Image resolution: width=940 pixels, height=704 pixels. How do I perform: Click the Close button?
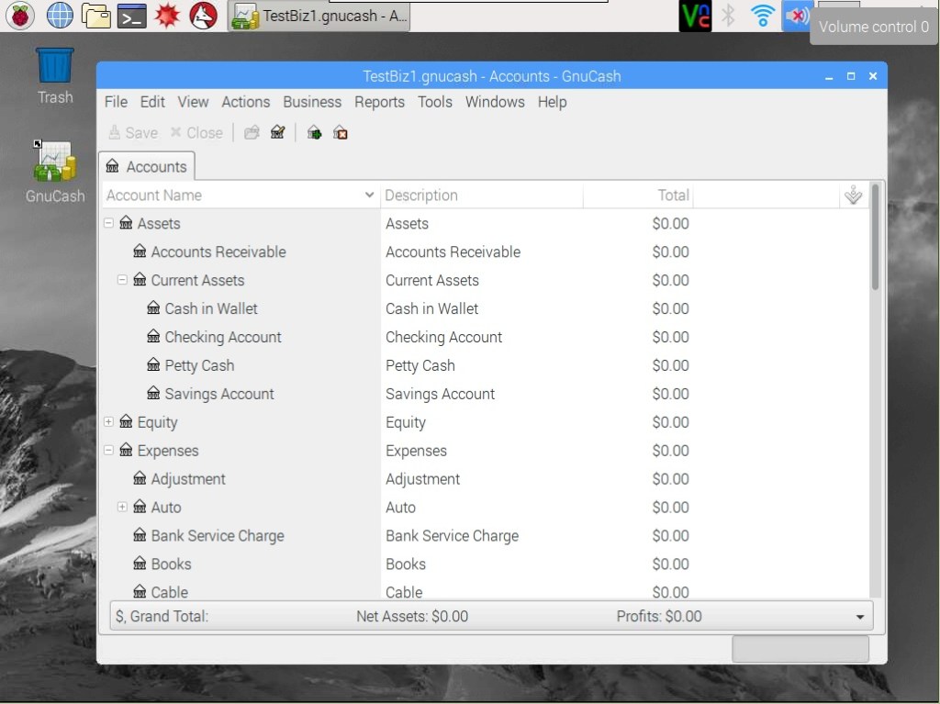click(196, 132)
